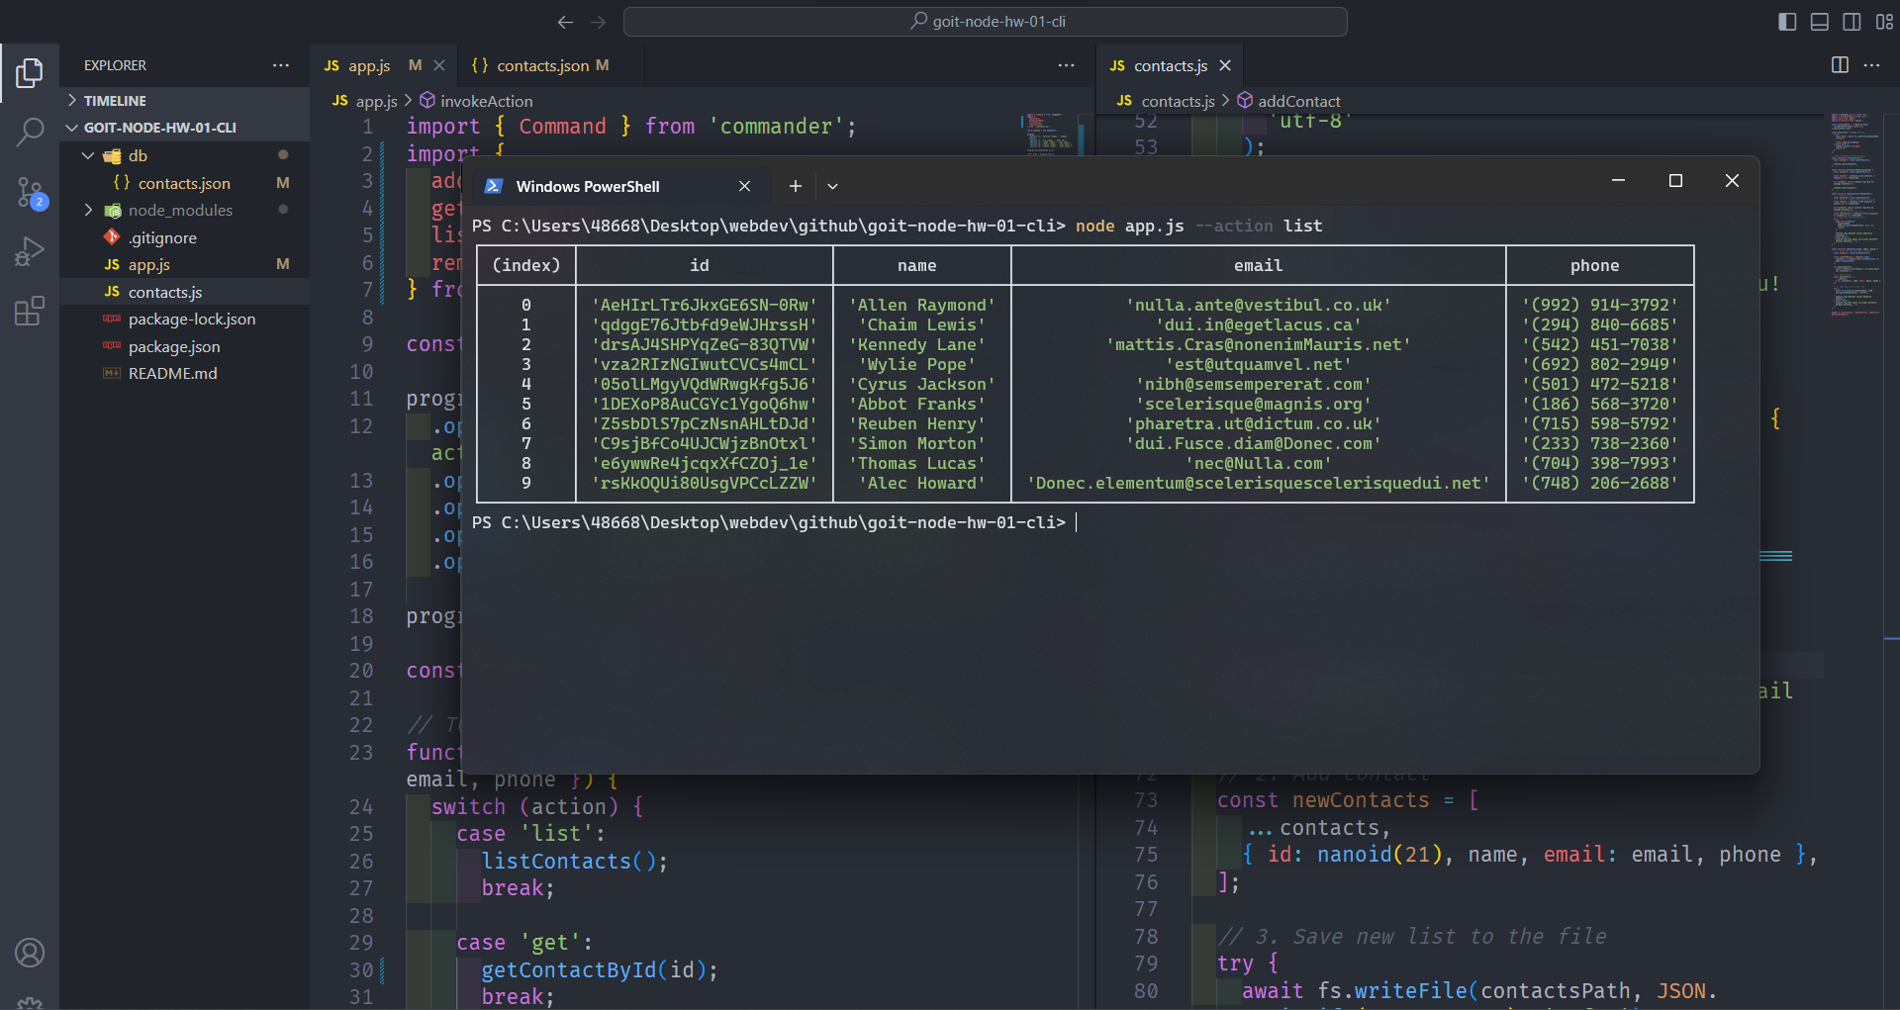Open Source Control view with 2 changes
This screenshot has width=1900, height=1010.
(x=30, y=192)
